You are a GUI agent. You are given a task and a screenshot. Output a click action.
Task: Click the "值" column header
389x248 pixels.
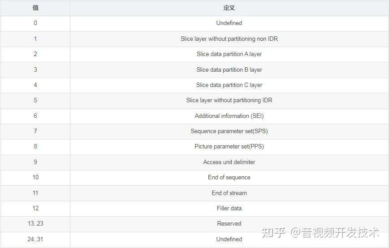coord(35,8)
